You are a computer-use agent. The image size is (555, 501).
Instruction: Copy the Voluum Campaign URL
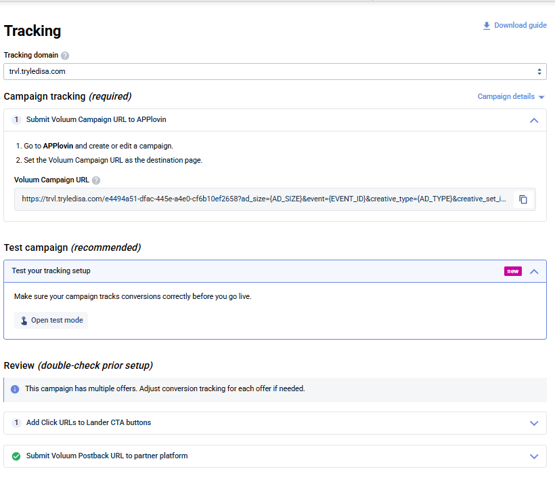(x=523, y=199)
